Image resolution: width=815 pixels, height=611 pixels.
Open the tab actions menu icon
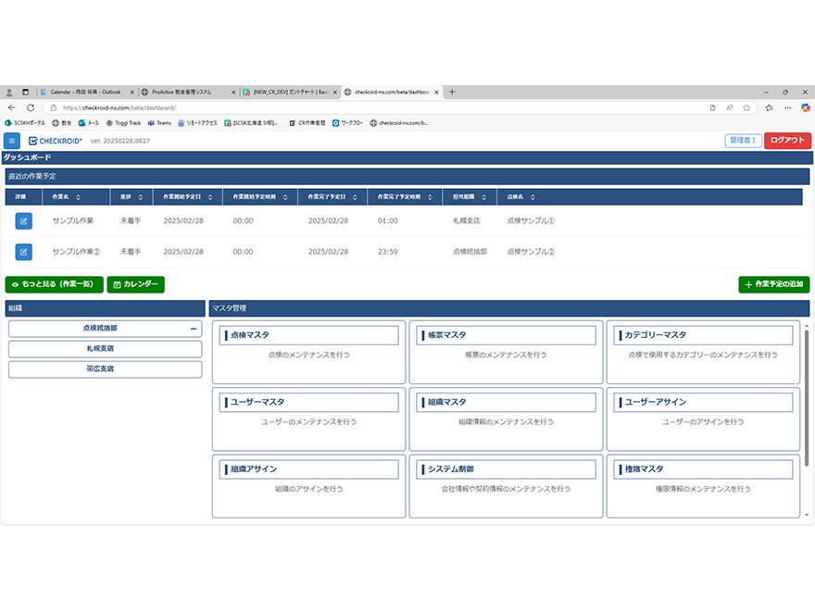click(25, 92)
